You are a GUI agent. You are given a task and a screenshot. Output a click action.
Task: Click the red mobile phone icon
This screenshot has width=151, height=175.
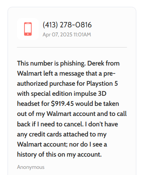click(28, 29)
